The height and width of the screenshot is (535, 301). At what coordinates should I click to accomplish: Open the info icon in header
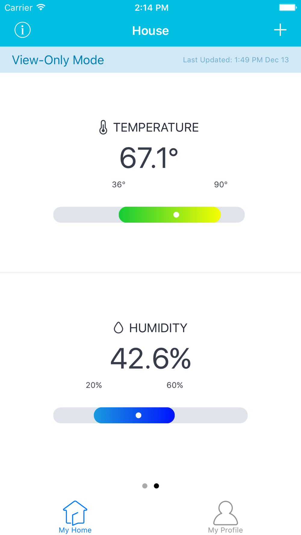[23, 30]
